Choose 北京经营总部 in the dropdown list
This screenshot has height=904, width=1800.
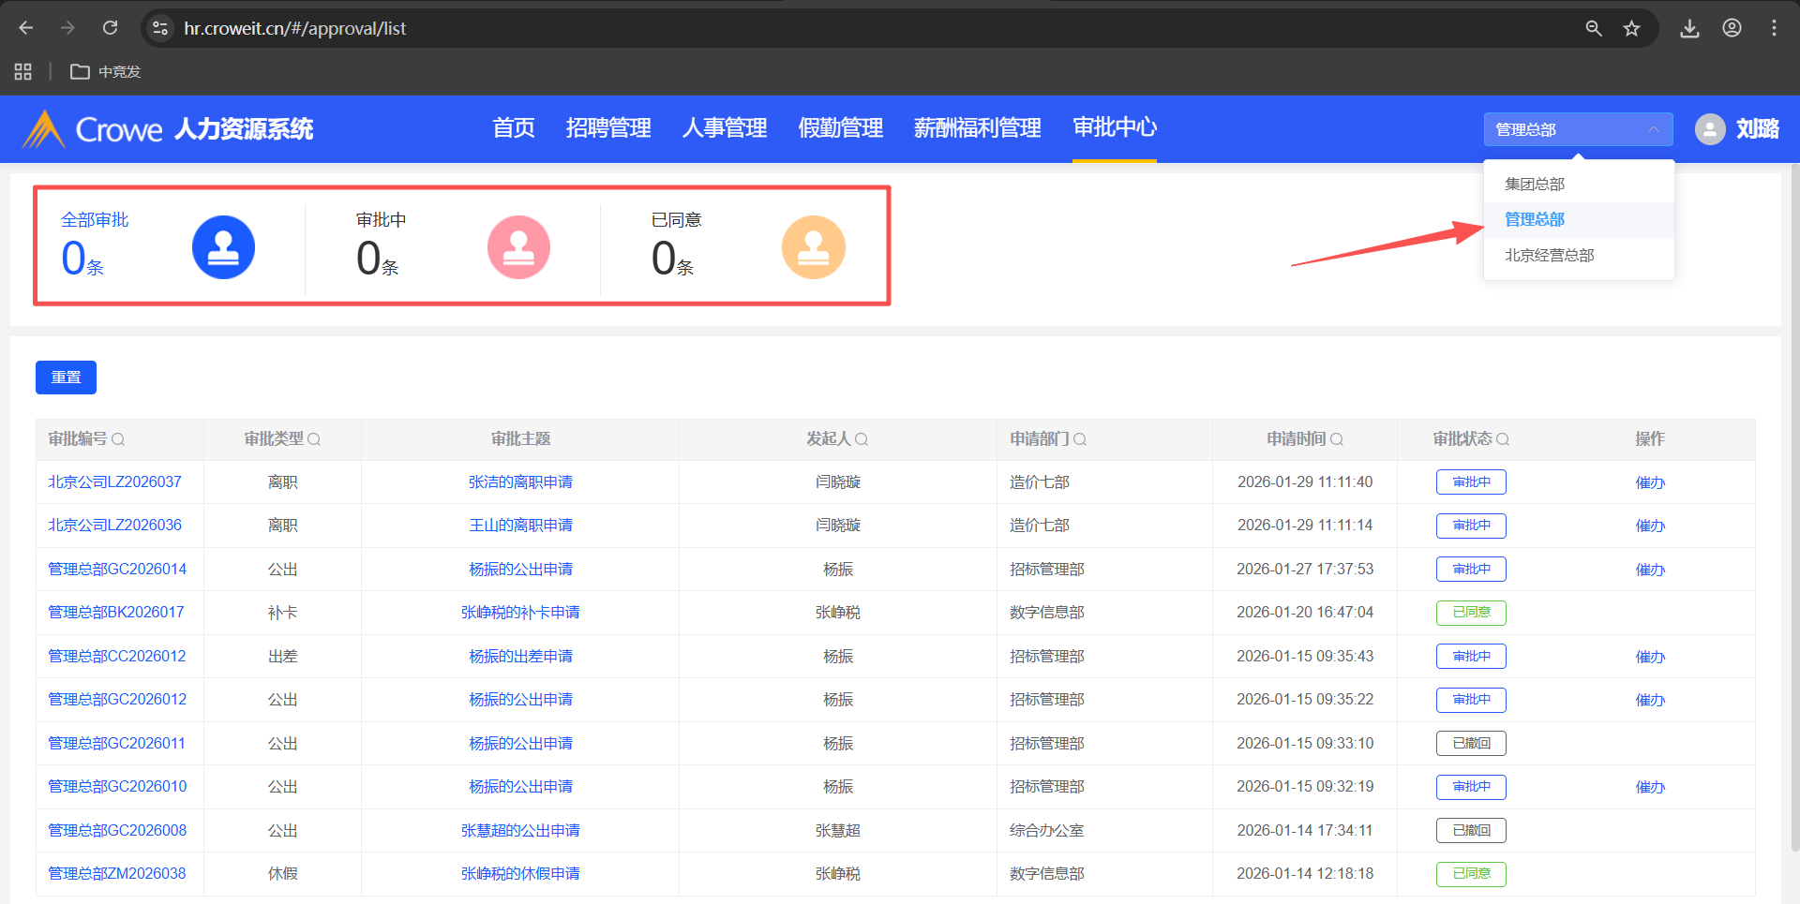click(1549, 256)
